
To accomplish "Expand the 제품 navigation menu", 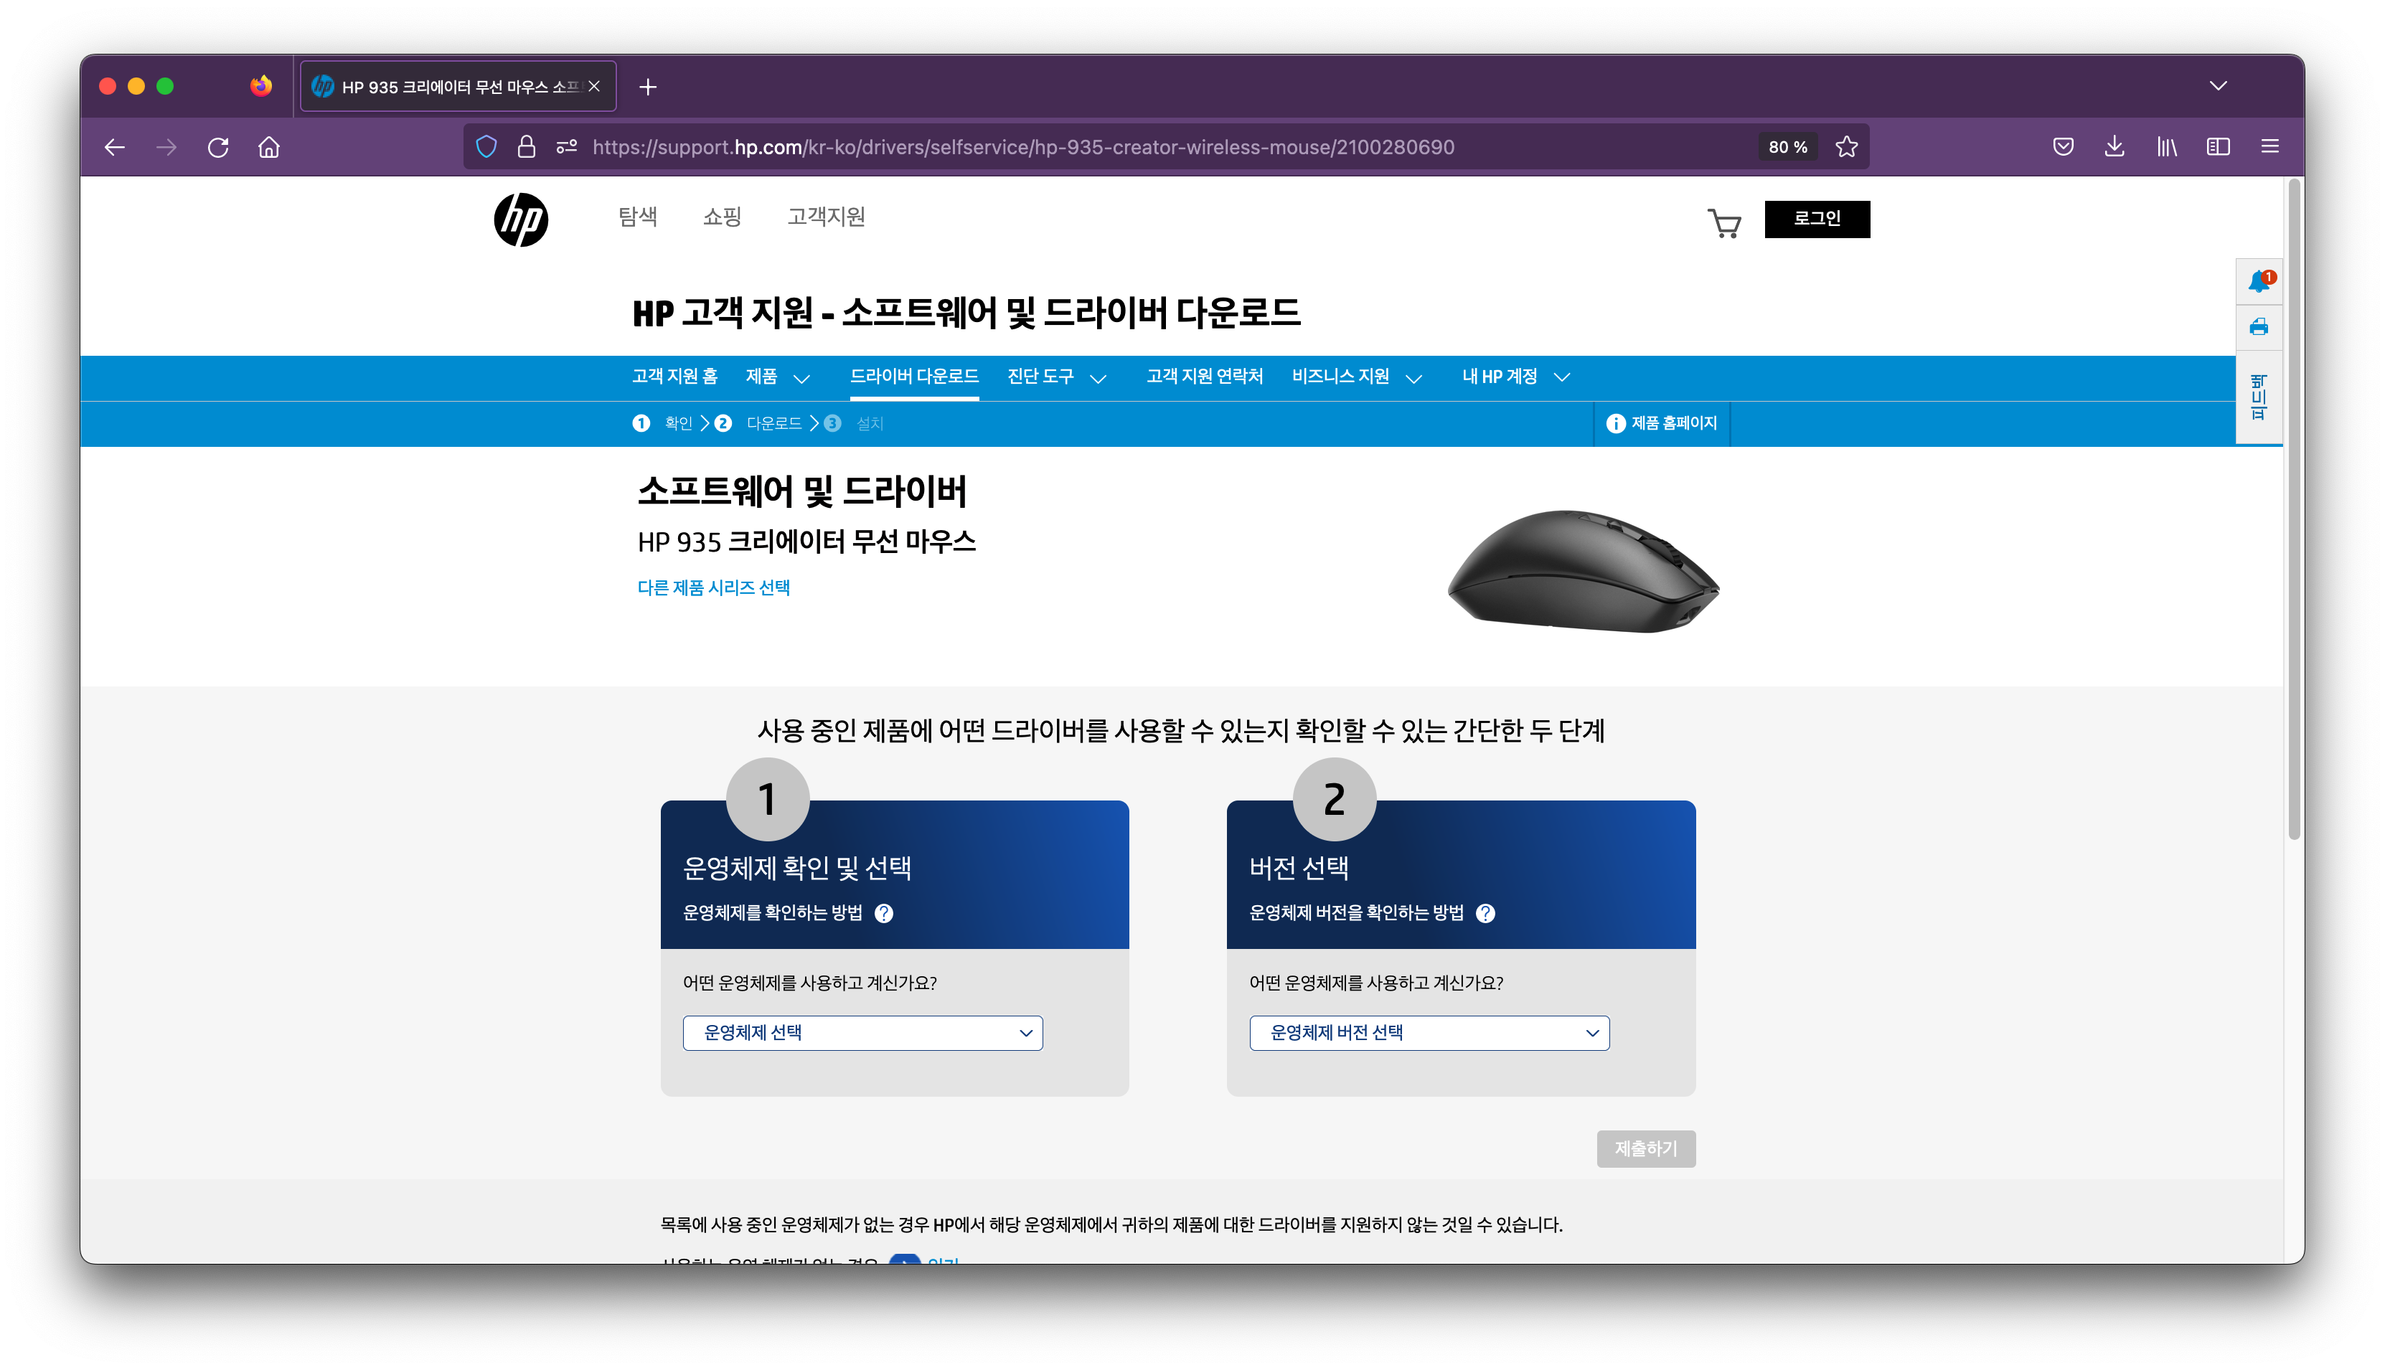I will pos(776,377).
